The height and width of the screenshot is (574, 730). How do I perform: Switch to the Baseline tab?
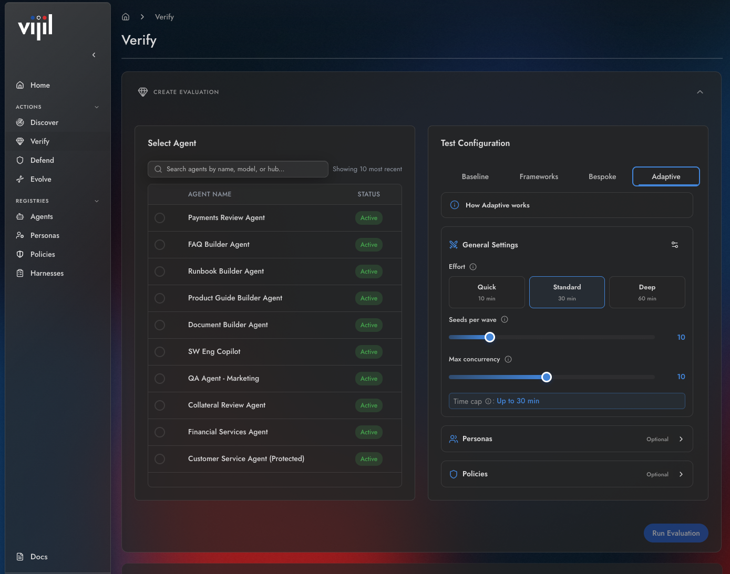(x=475, y=176)
